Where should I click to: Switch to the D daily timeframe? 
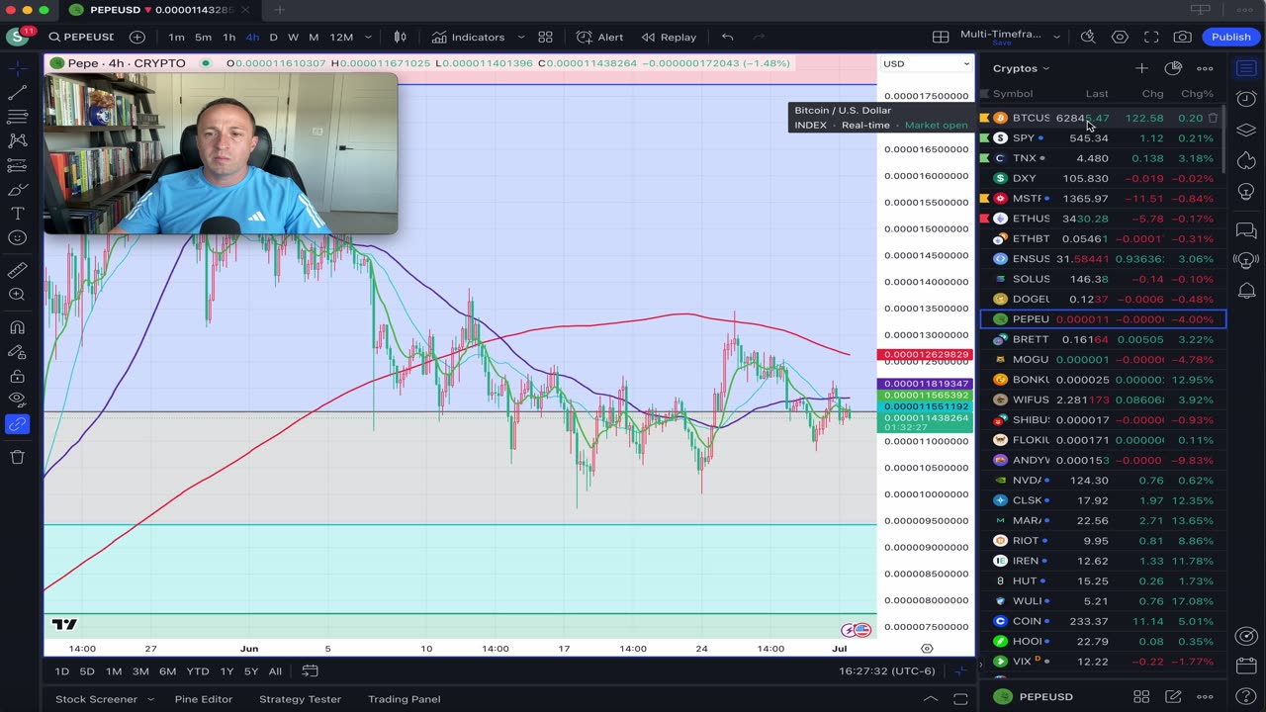(x=273, y=37)
